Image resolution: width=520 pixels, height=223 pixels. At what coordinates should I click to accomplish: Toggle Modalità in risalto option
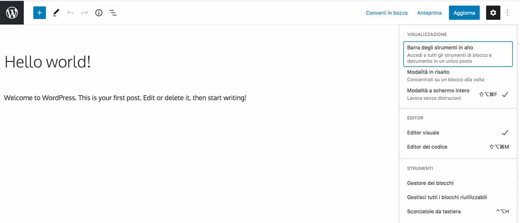pyautogui.click(x=458, y=76)
